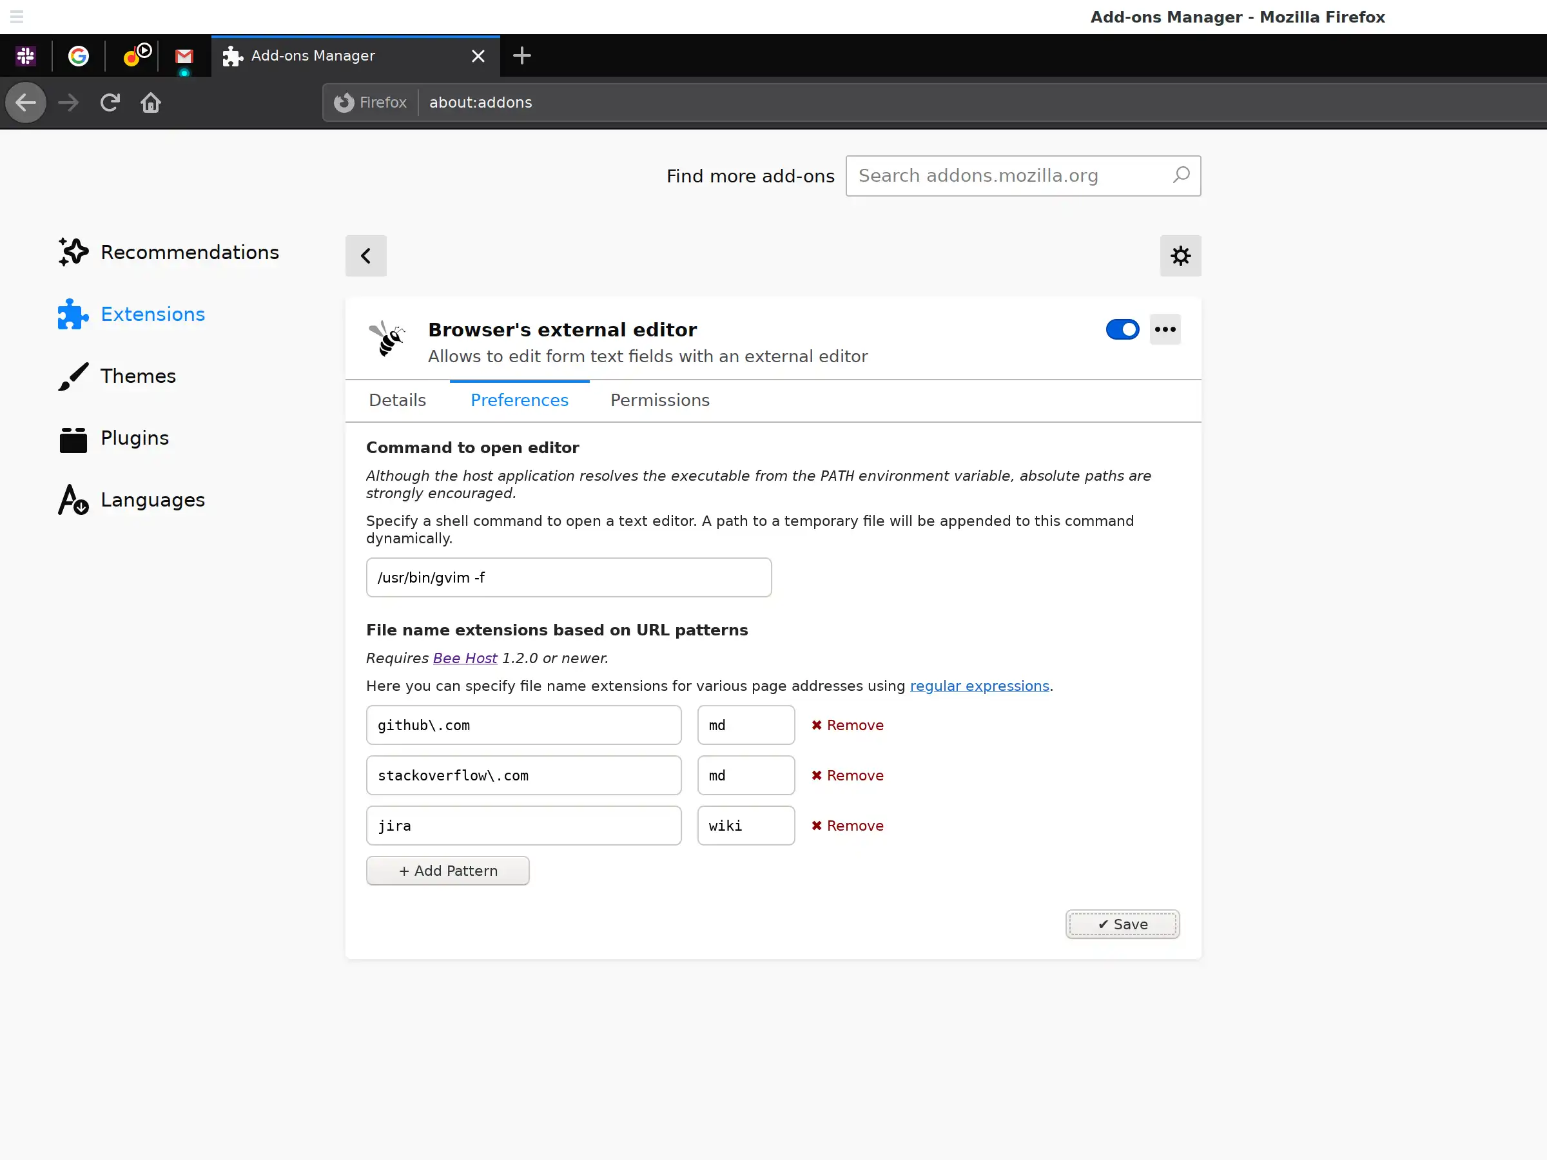Click into the command editor input field

[569, 577]
